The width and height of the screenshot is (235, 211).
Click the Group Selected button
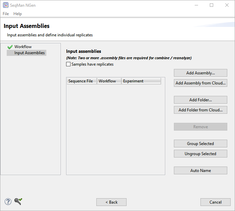click(x=200, y=144)
